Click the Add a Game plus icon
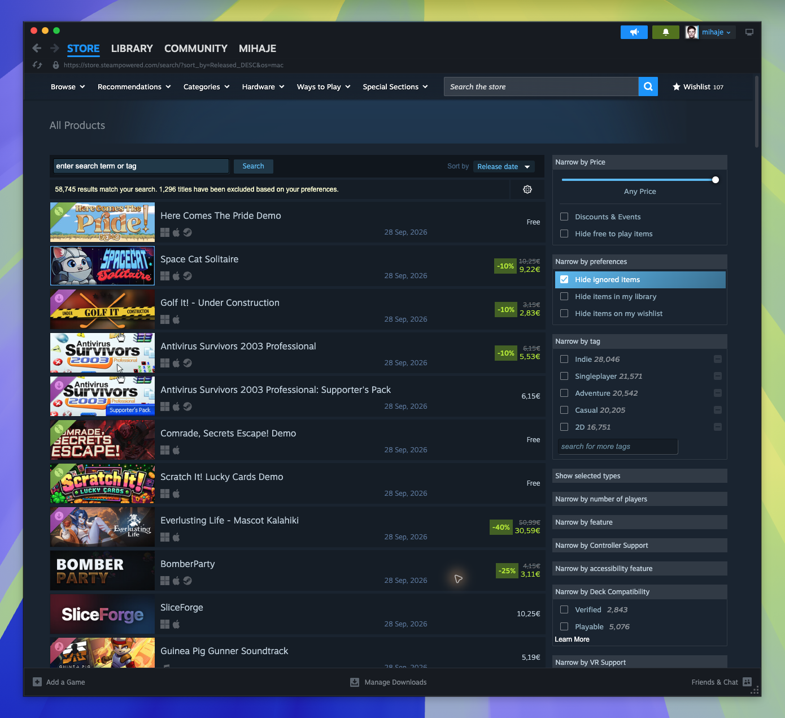Image resolution: width=785 pixels, height=718 pixels. click(37, 682)
